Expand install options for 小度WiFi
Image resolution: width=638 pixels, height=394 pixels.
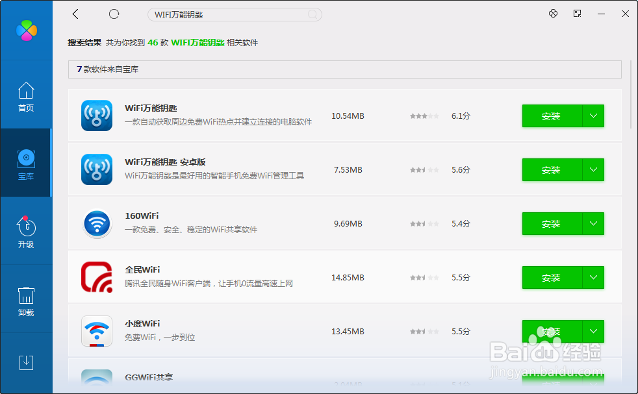click(x=593, y=332)
